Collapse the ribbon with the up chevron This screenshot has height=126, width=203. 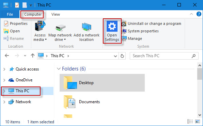pos(191,14)
